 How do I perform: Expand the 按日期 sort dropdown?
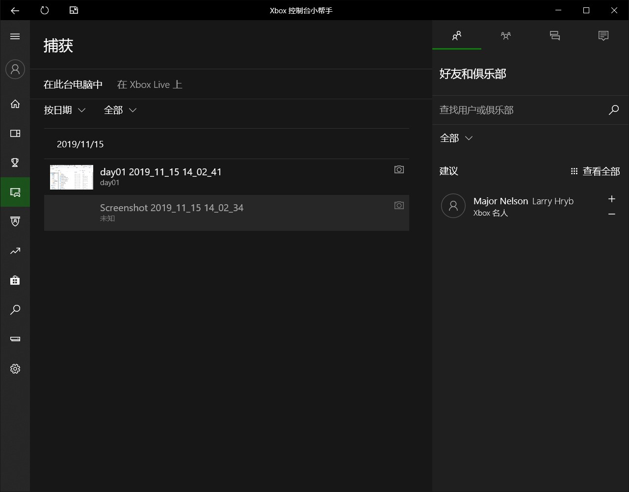coord(65,110)
